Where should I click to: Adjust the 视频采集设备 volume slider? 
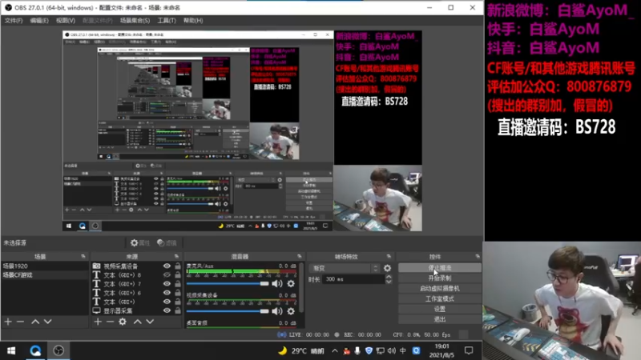click(228, 311)
